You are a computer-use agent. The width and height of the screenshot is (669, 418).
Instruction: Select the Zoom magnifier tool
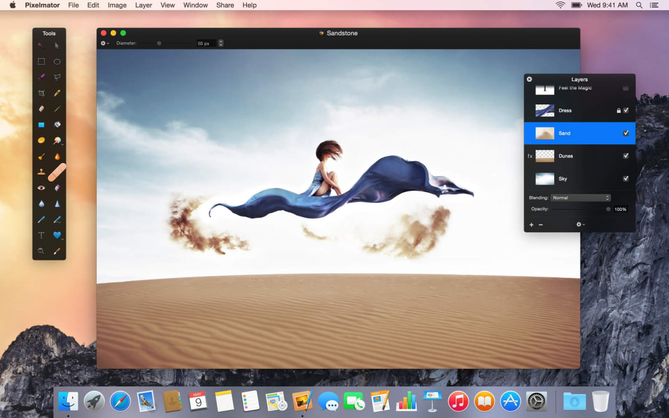coord(41,251)
